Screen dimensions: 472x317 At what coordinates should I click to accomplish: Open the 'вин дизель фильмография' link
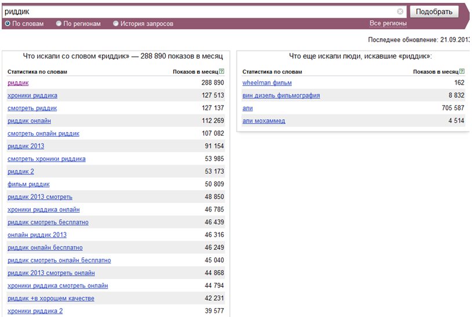(281, 96)
